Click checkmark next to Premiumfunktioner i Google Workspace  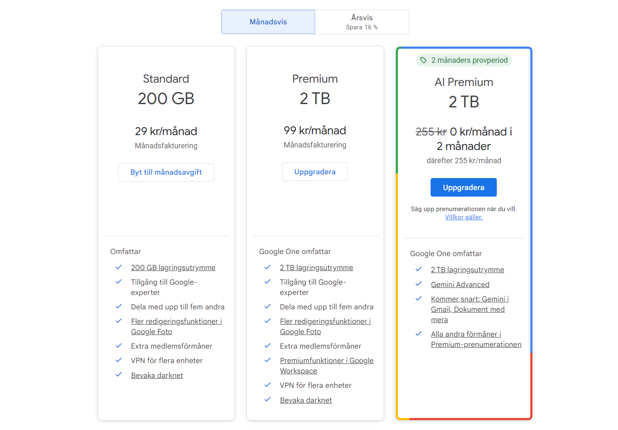(x=268, y=360)
